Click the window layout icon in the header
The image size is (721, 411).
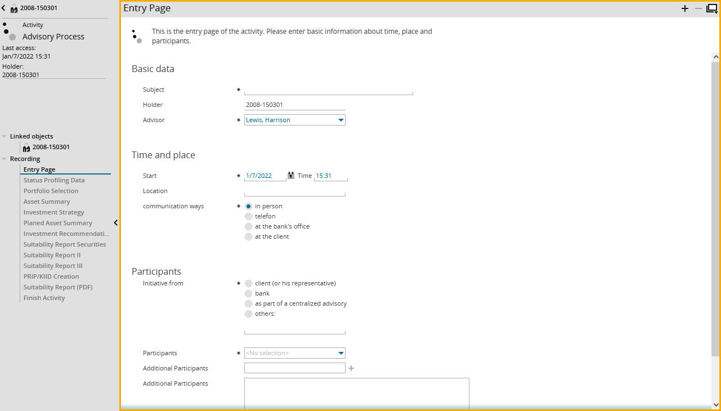[712, 8]
